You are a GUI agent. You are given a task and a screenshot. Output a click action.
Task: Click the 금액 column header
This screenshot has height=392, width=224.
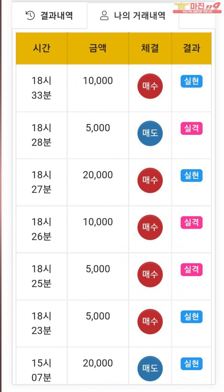(98, 48)
